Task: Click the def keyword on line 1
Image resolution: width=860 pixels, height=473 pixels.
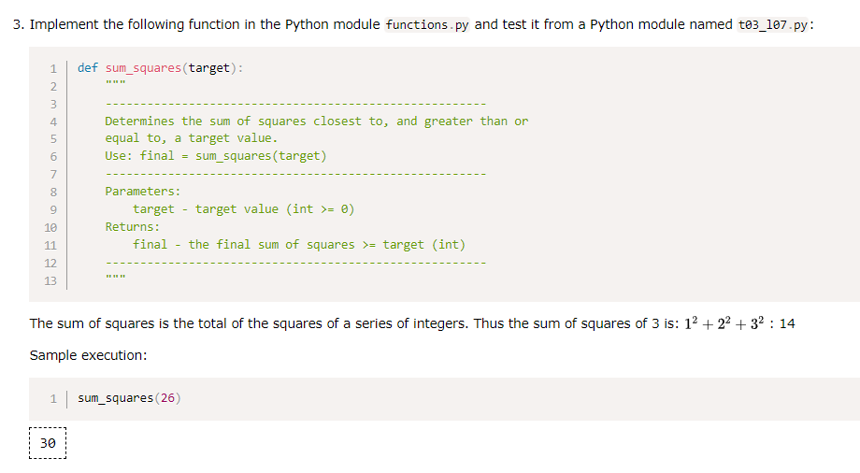Action: coord(88,67)
